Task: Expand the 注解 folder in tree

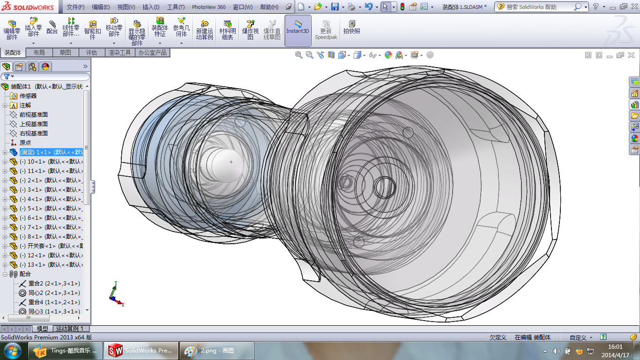Action: 5,105
